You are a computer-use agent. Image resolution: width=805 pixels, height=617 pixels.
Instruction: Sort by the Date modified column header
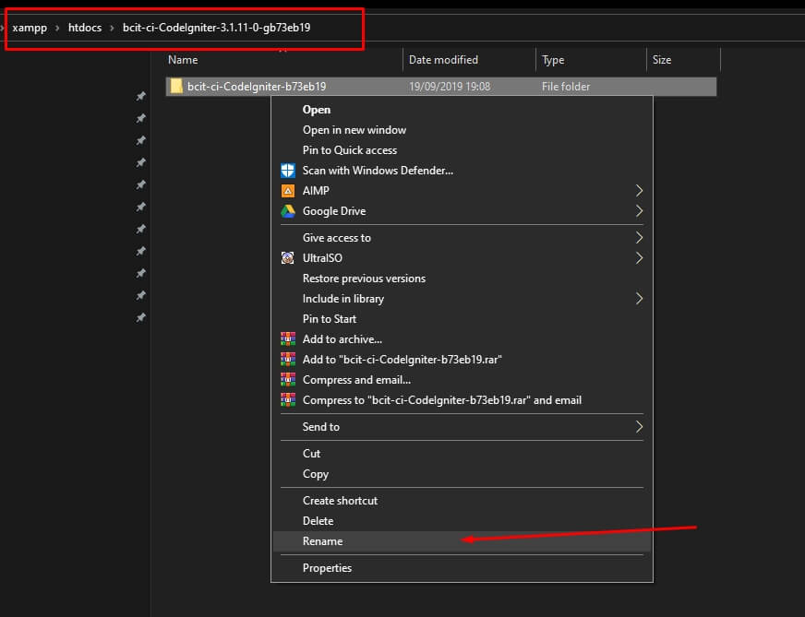click(443, 60)
